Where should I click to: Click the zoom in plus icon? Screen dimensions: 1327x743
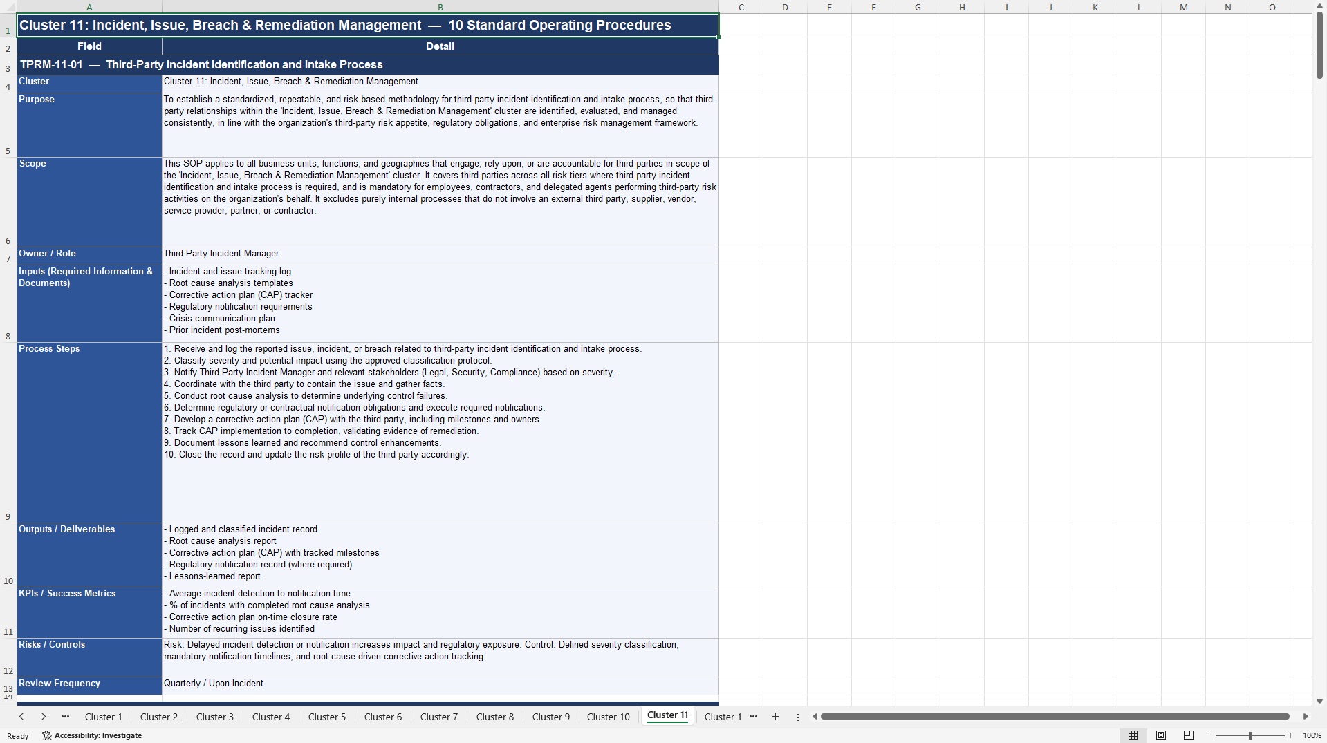tap(1291, 735)
